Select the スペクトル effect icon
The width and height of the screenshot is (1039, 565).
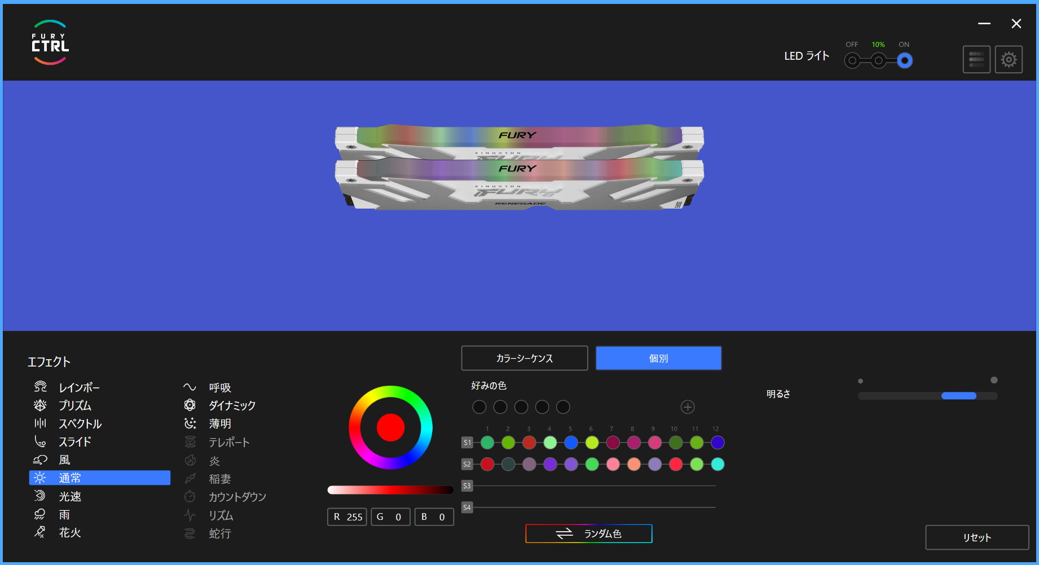[40, 423]
